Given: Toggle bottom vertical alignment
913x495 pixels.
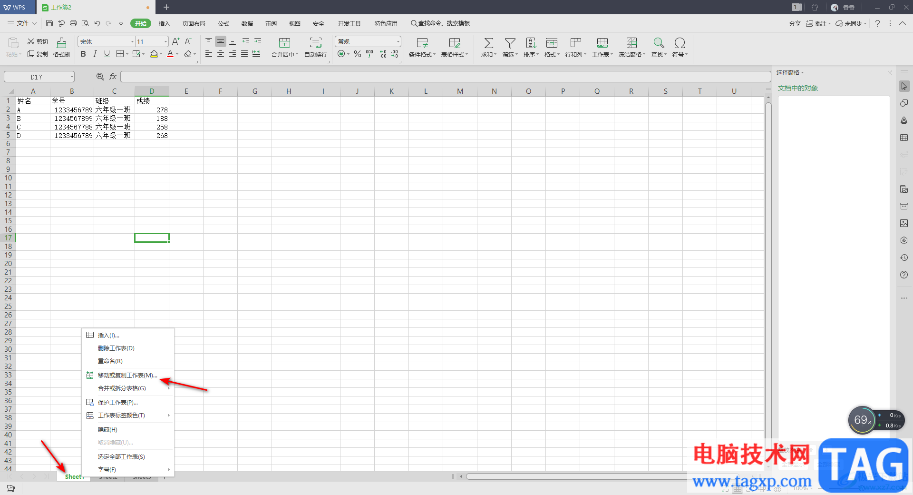Looking at the screenshot, I should click(233, 42).
